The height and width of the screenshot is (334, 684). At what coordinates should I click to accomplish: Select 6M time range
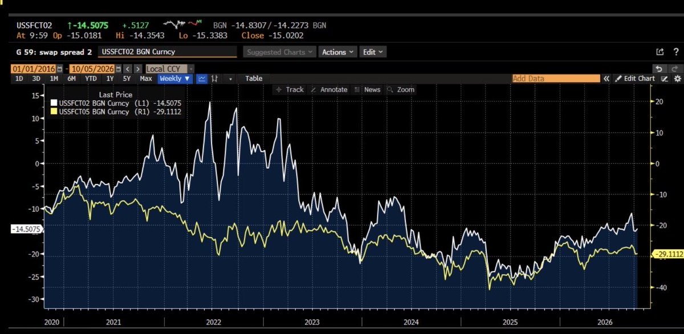72,79
